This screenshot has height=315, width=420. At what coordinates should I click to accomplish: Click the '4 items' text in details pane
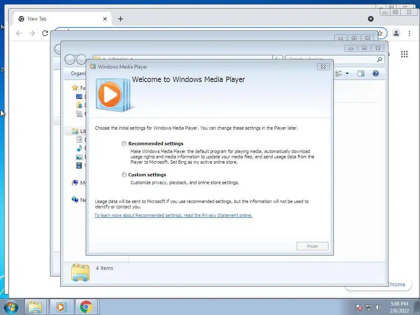(x=105, y=268)
